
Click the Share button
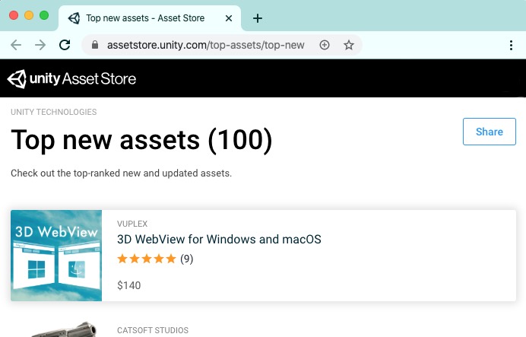coord(489,132)
